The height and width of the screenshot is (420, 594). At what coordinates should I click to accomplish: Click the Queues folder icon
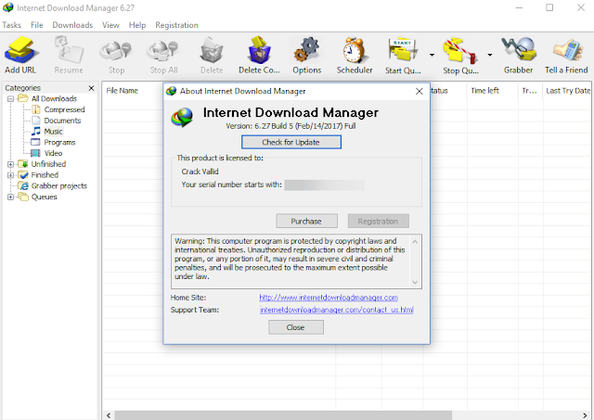[x=23, y=197]
